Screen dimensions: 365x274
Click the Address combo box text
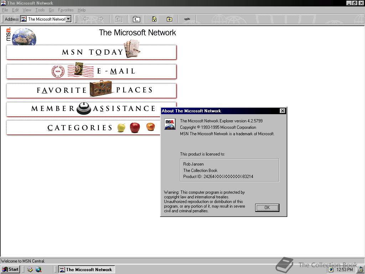pyautogui.click(x=47, y=19)
